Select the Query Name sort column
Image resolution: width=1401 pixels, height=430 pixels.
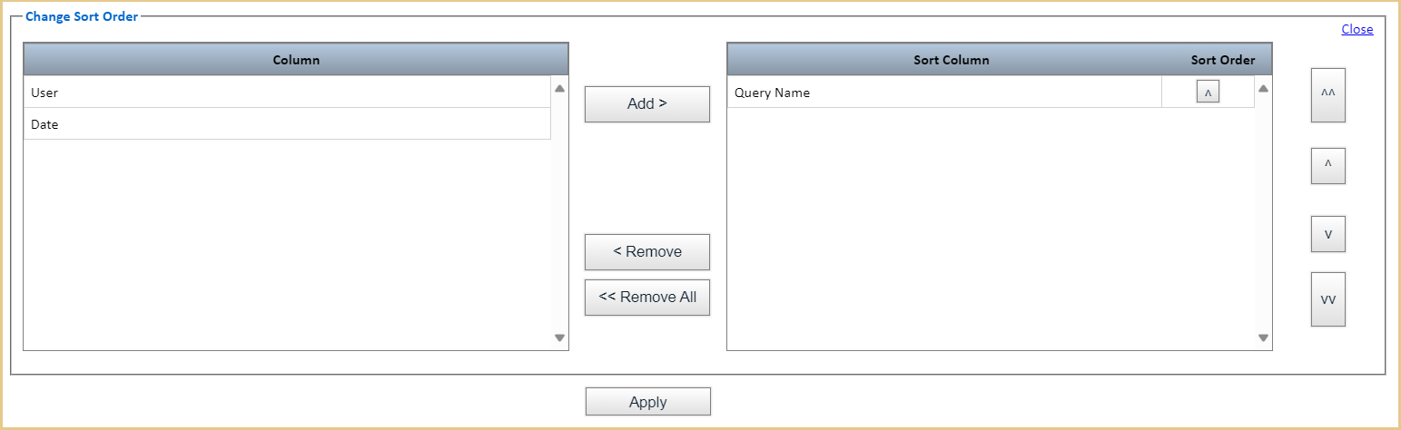[x=944, y=92]
